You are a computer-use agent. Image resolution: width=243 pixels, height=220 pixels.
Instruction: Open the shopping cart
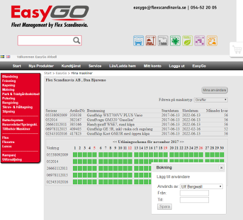pyautogui.click(x=237, y=50)
